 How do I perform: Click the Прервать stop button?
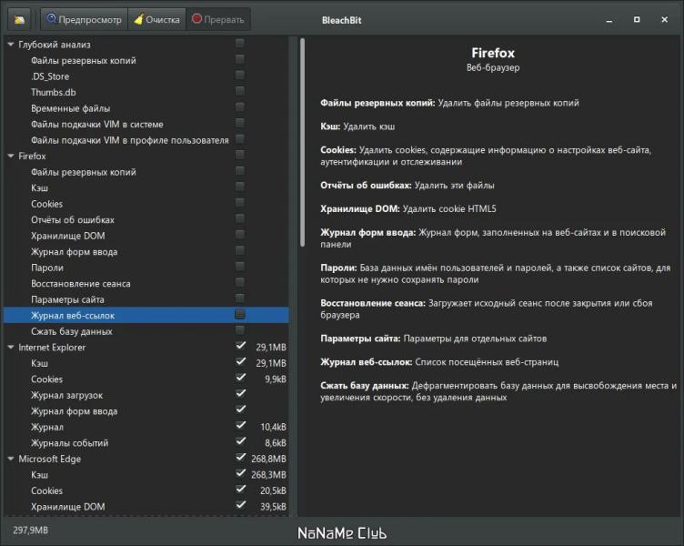pos(218,20)
